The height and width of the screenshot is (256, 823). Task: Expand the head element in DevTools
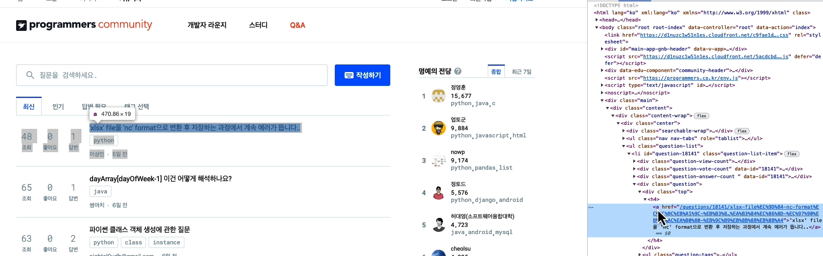597,20
